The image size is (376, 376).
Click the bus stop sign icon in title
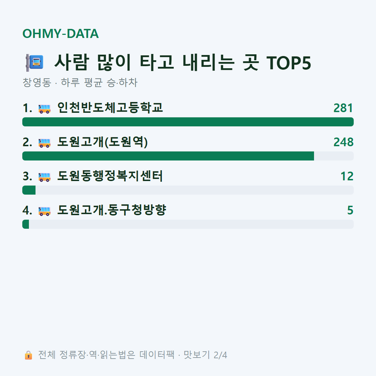[35, 62]
